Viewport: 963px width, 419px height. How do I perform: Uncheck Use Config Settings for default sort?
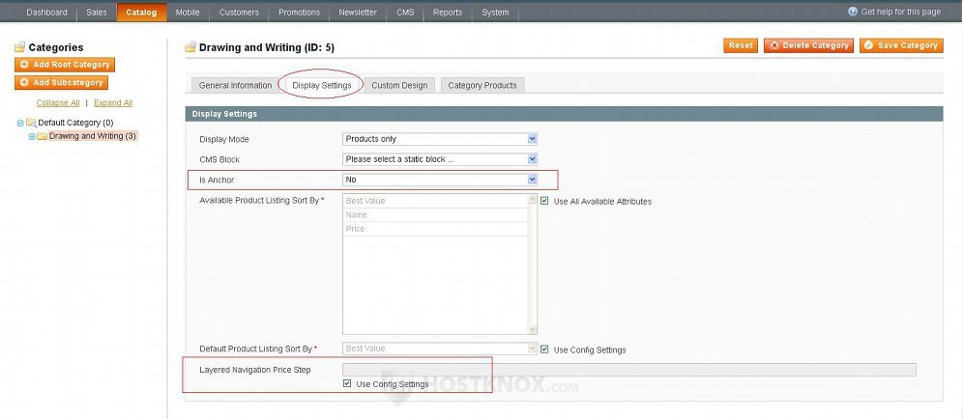click(x=546, y=349)
